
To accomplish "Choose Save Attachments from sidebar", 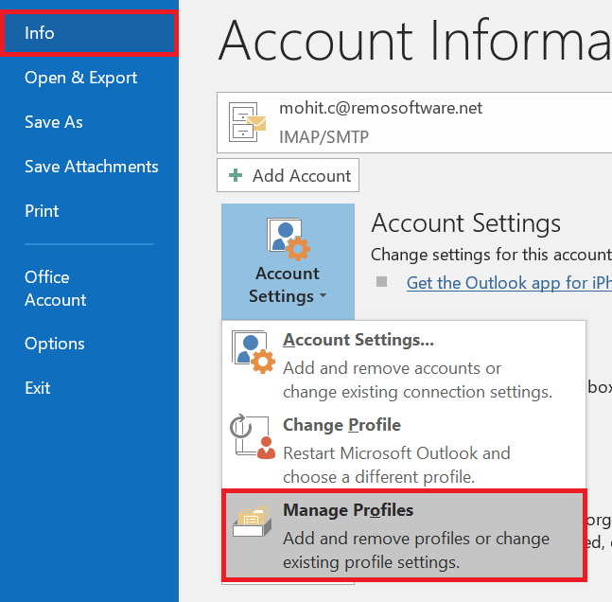I will click(92, 167).
